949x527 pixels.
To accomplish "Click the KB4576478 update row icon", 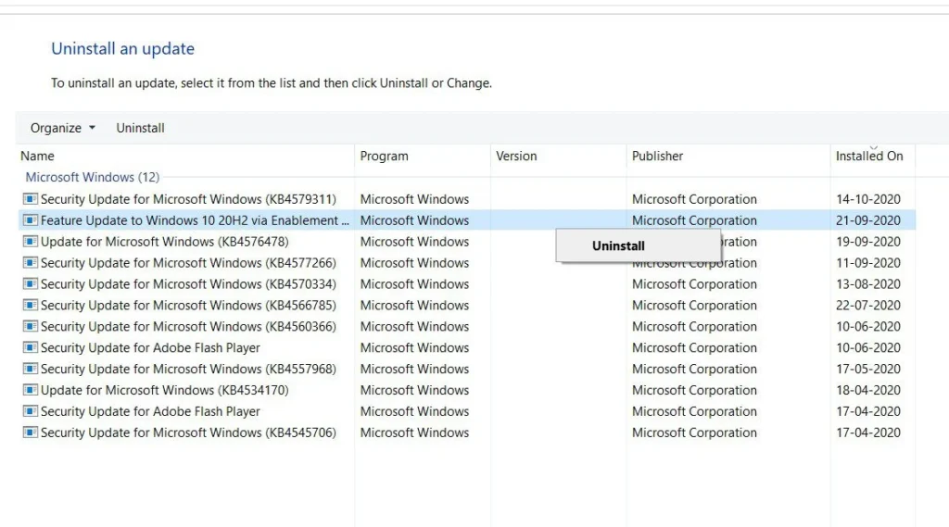I will (x=31, y=242).
